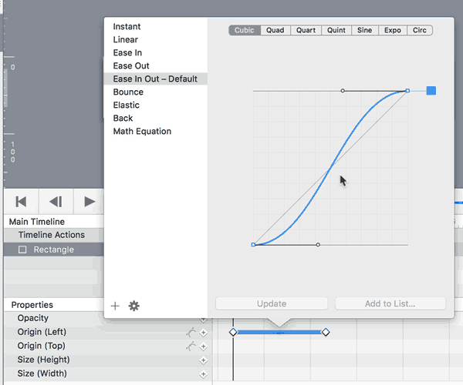
Task: Open the gear menu below the easing list
Action: click(133, 306)
